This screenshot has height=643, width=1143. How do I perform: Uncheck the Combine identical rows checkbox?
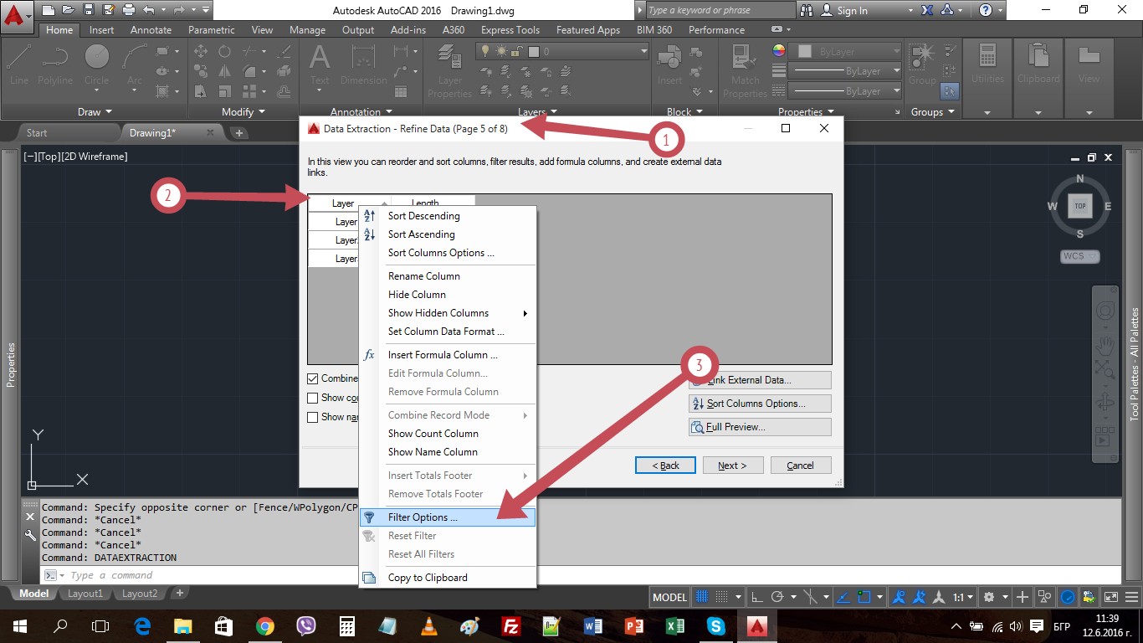(x=313, y=378)
